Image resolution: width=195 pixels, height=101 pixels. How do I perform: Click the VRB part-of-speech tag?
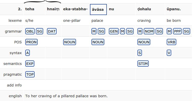click(x=171, y=42)
